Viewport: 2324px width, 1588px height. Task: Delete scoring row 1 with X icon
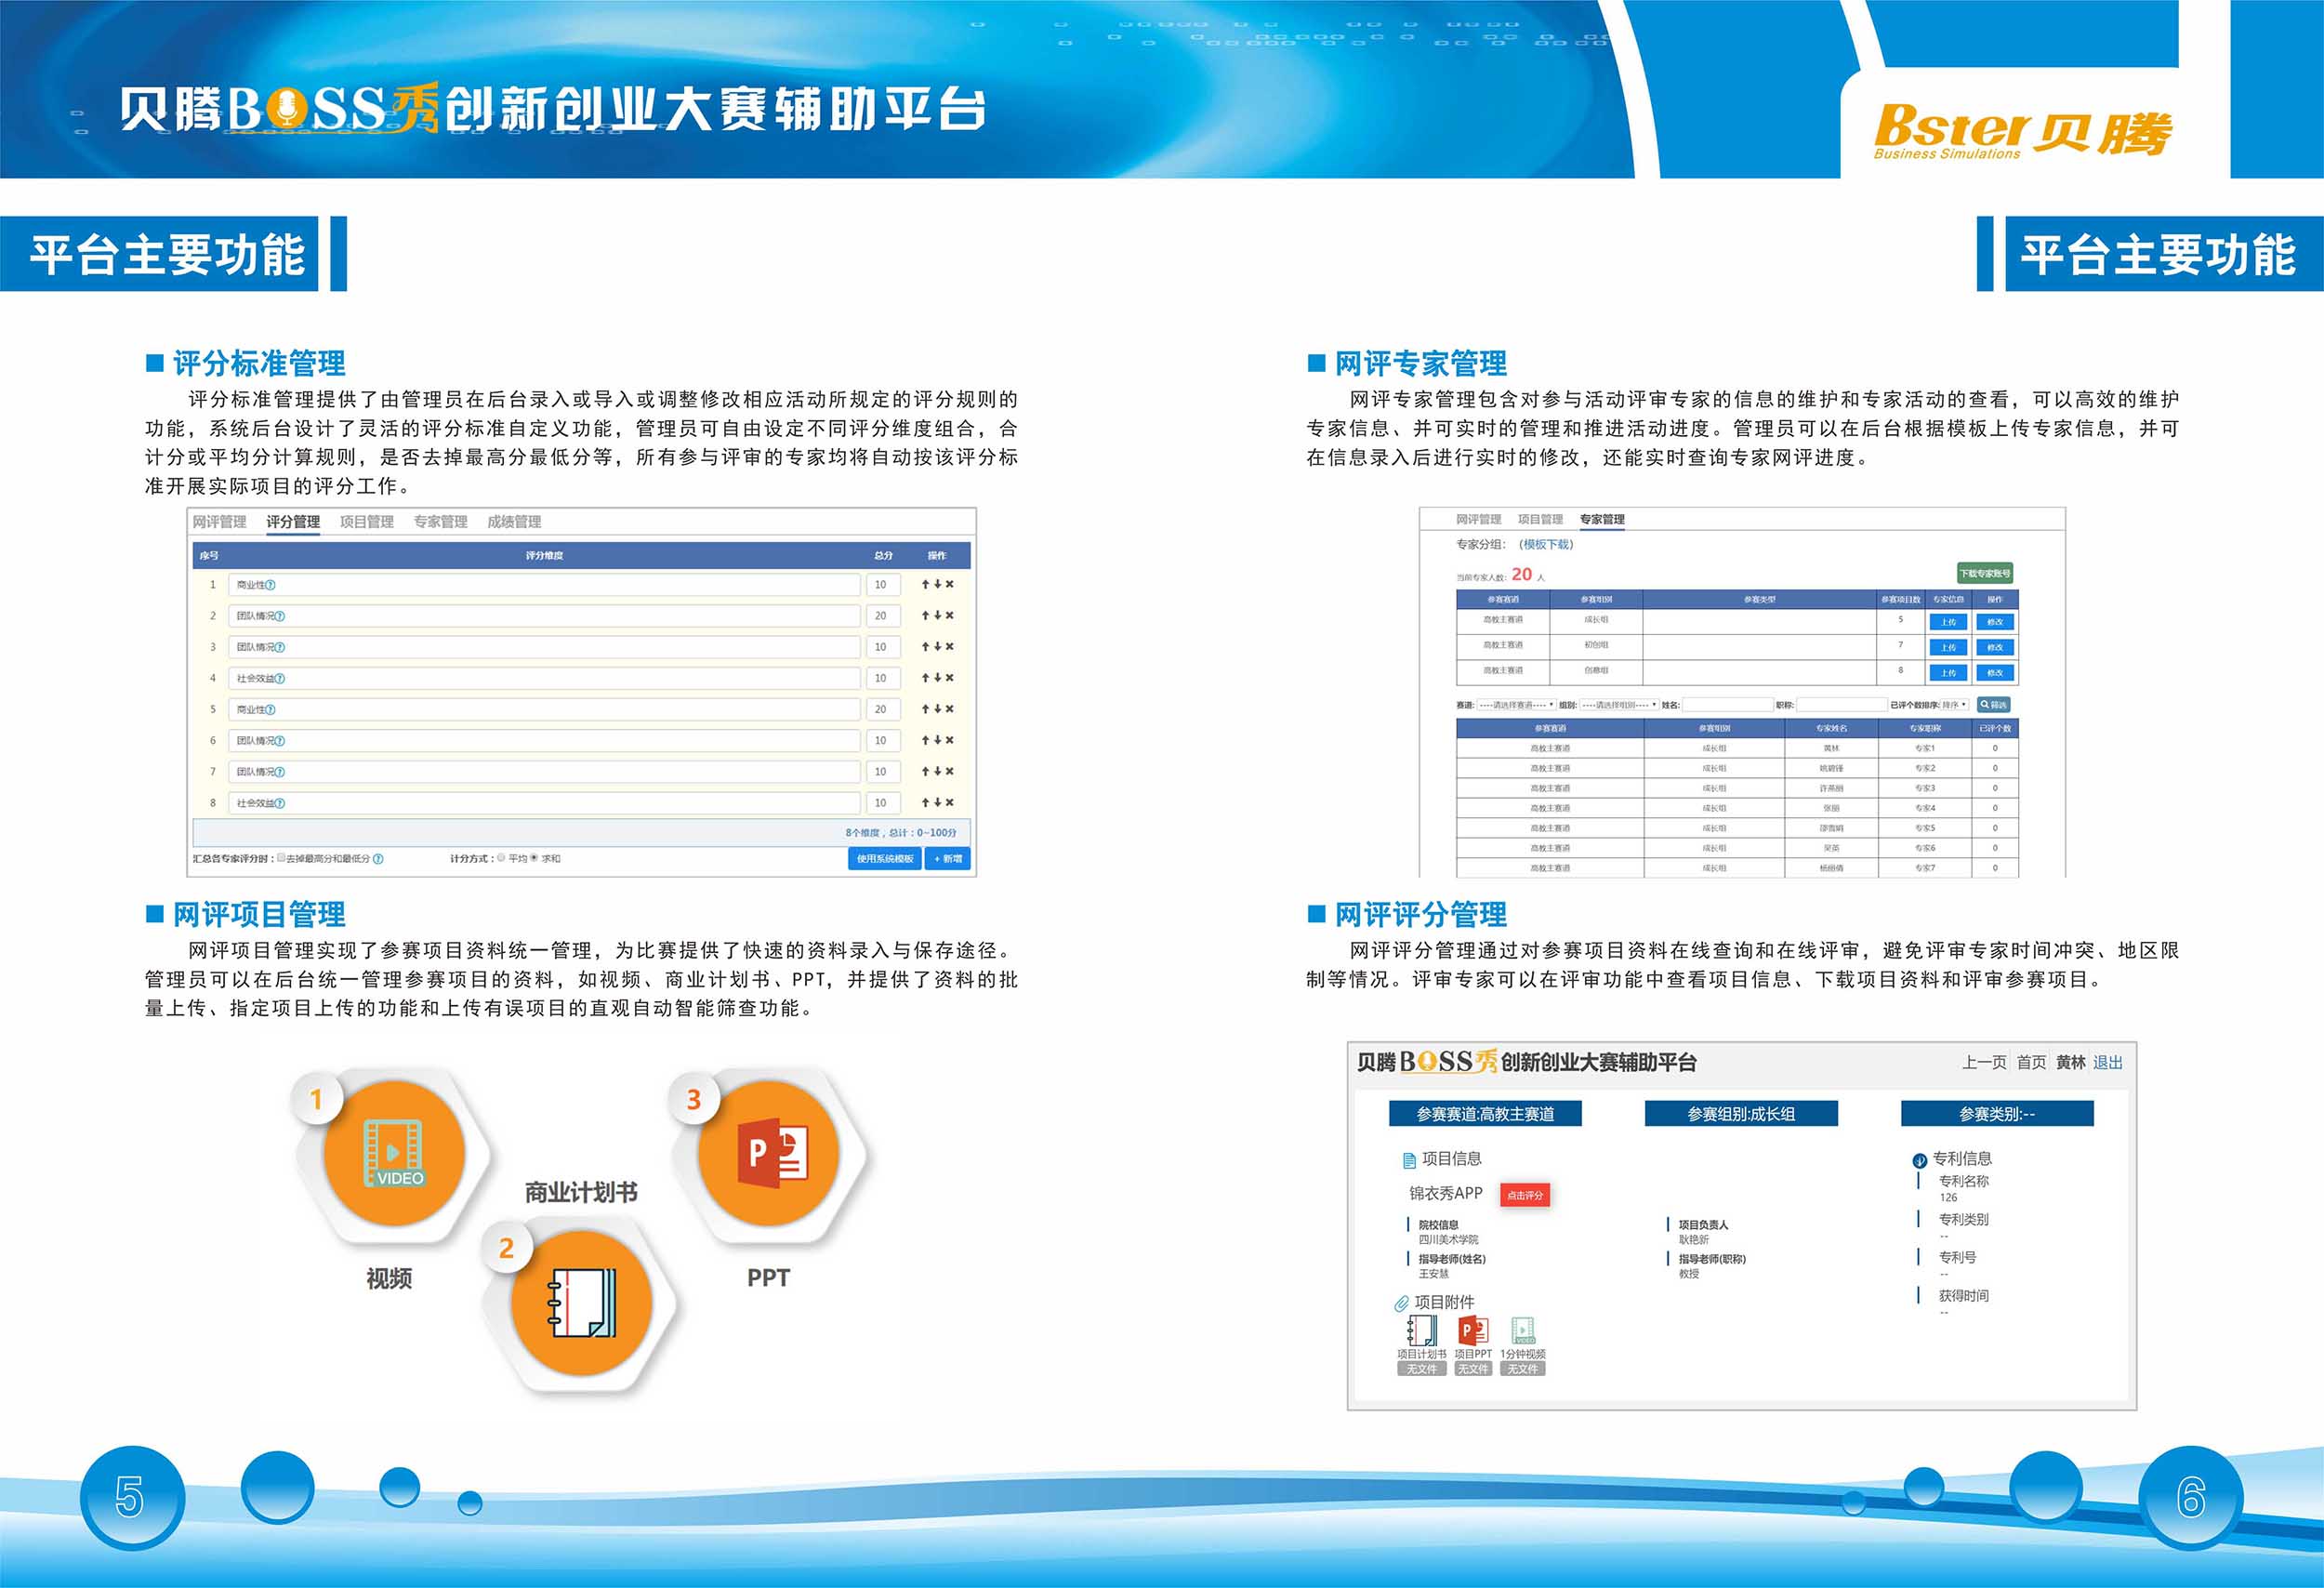[x=950, y=584]
